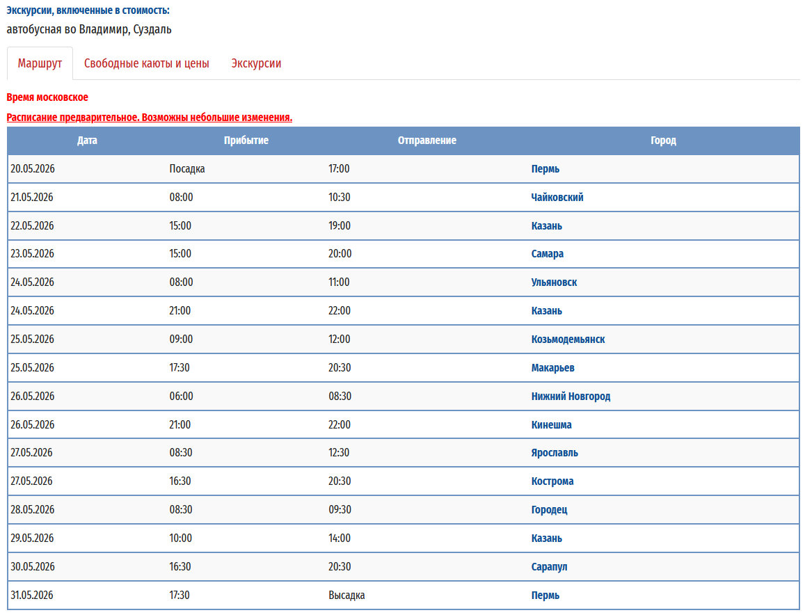
Task: Click the Городец city link
Action: [549, 510]
